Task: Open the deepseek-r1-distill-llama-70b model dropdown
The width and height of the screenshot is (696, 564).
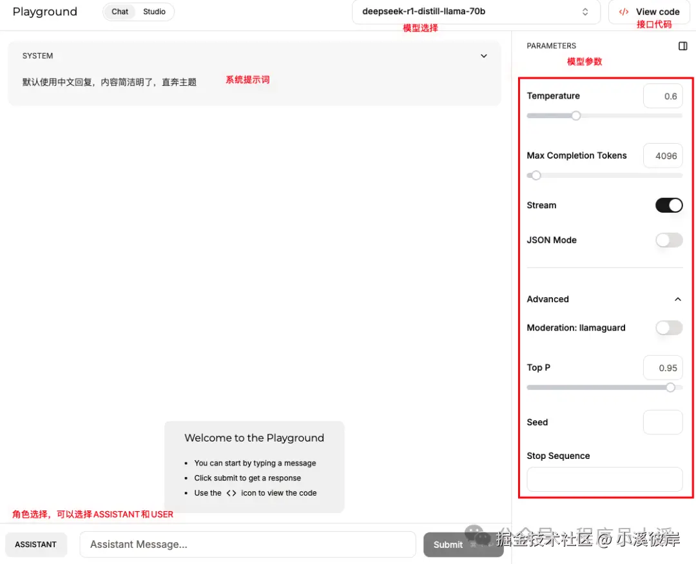Action: pos(476,11)
